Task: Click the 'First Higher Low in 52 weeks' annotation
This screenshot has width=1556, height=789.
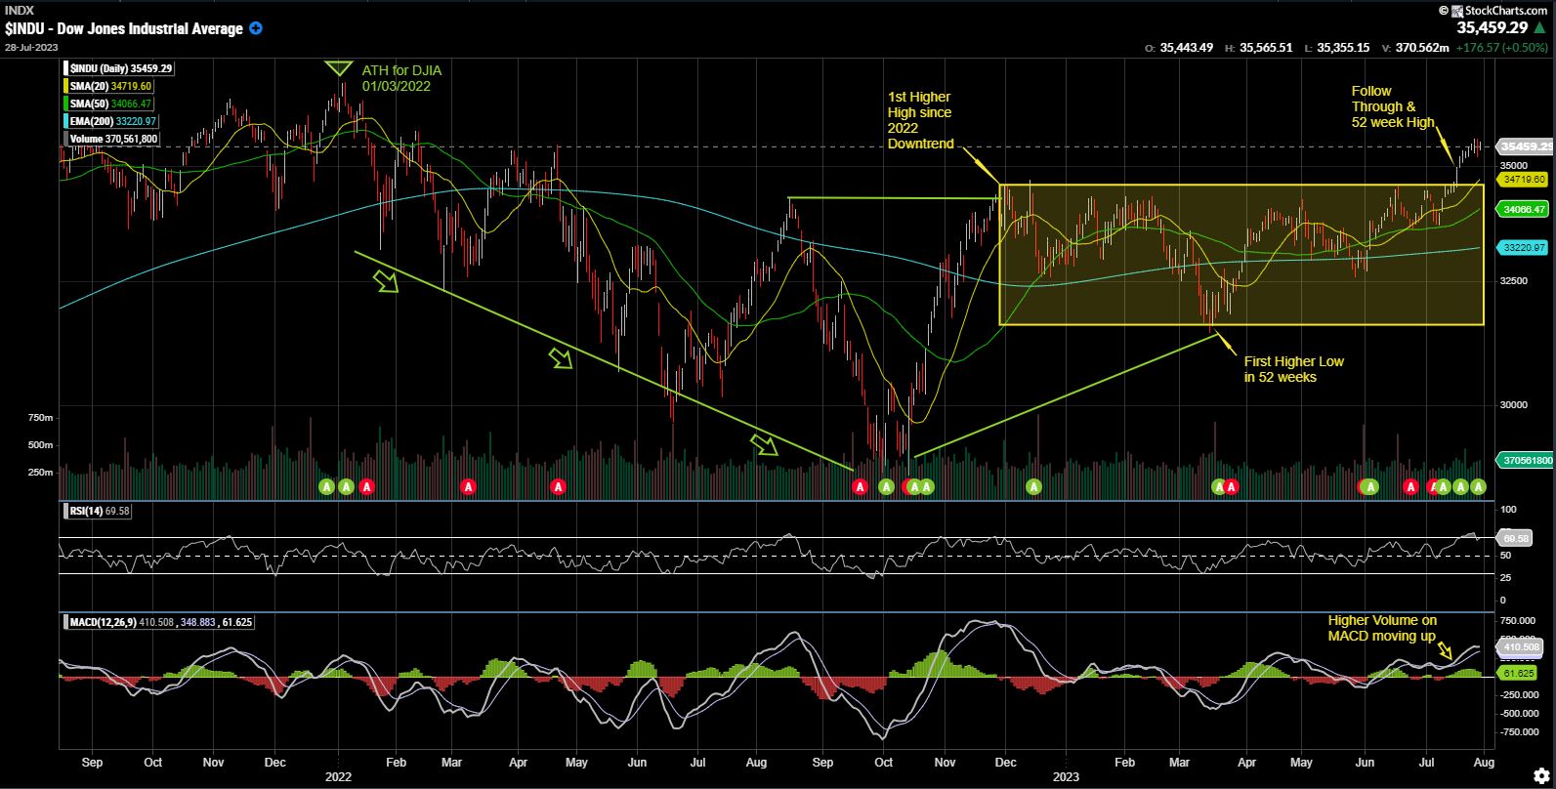Action: click(x=1293, y=369)
